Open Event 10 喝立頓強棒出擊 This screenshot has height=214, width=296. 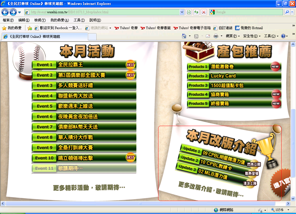pyautogui.click(x=84, y=158)
